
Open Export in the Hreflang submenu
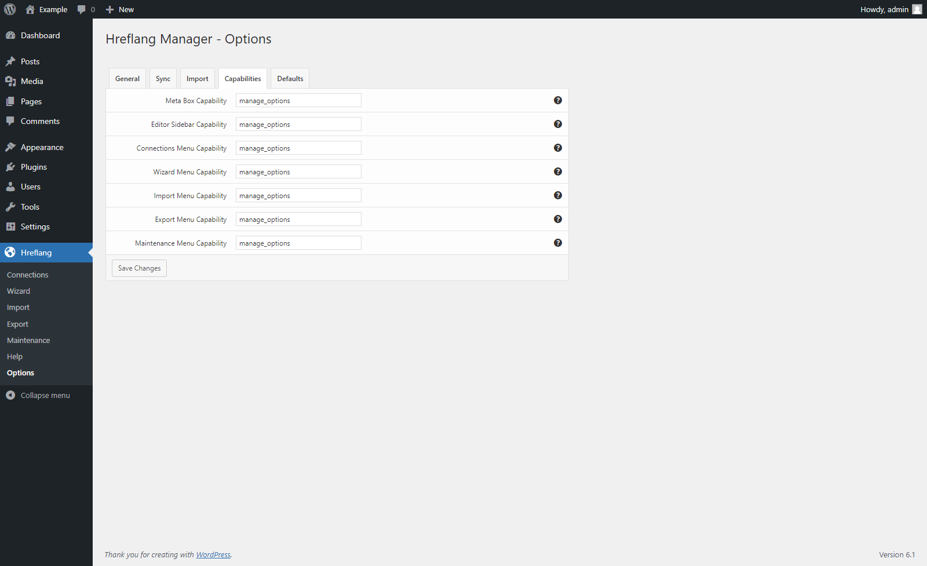tap(17, 324)
